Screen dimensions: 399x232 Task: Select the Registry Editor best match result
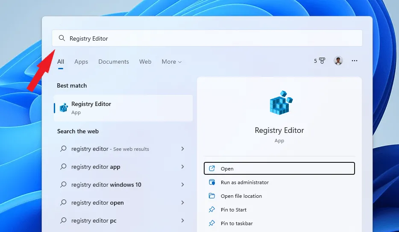click(123, 108)
